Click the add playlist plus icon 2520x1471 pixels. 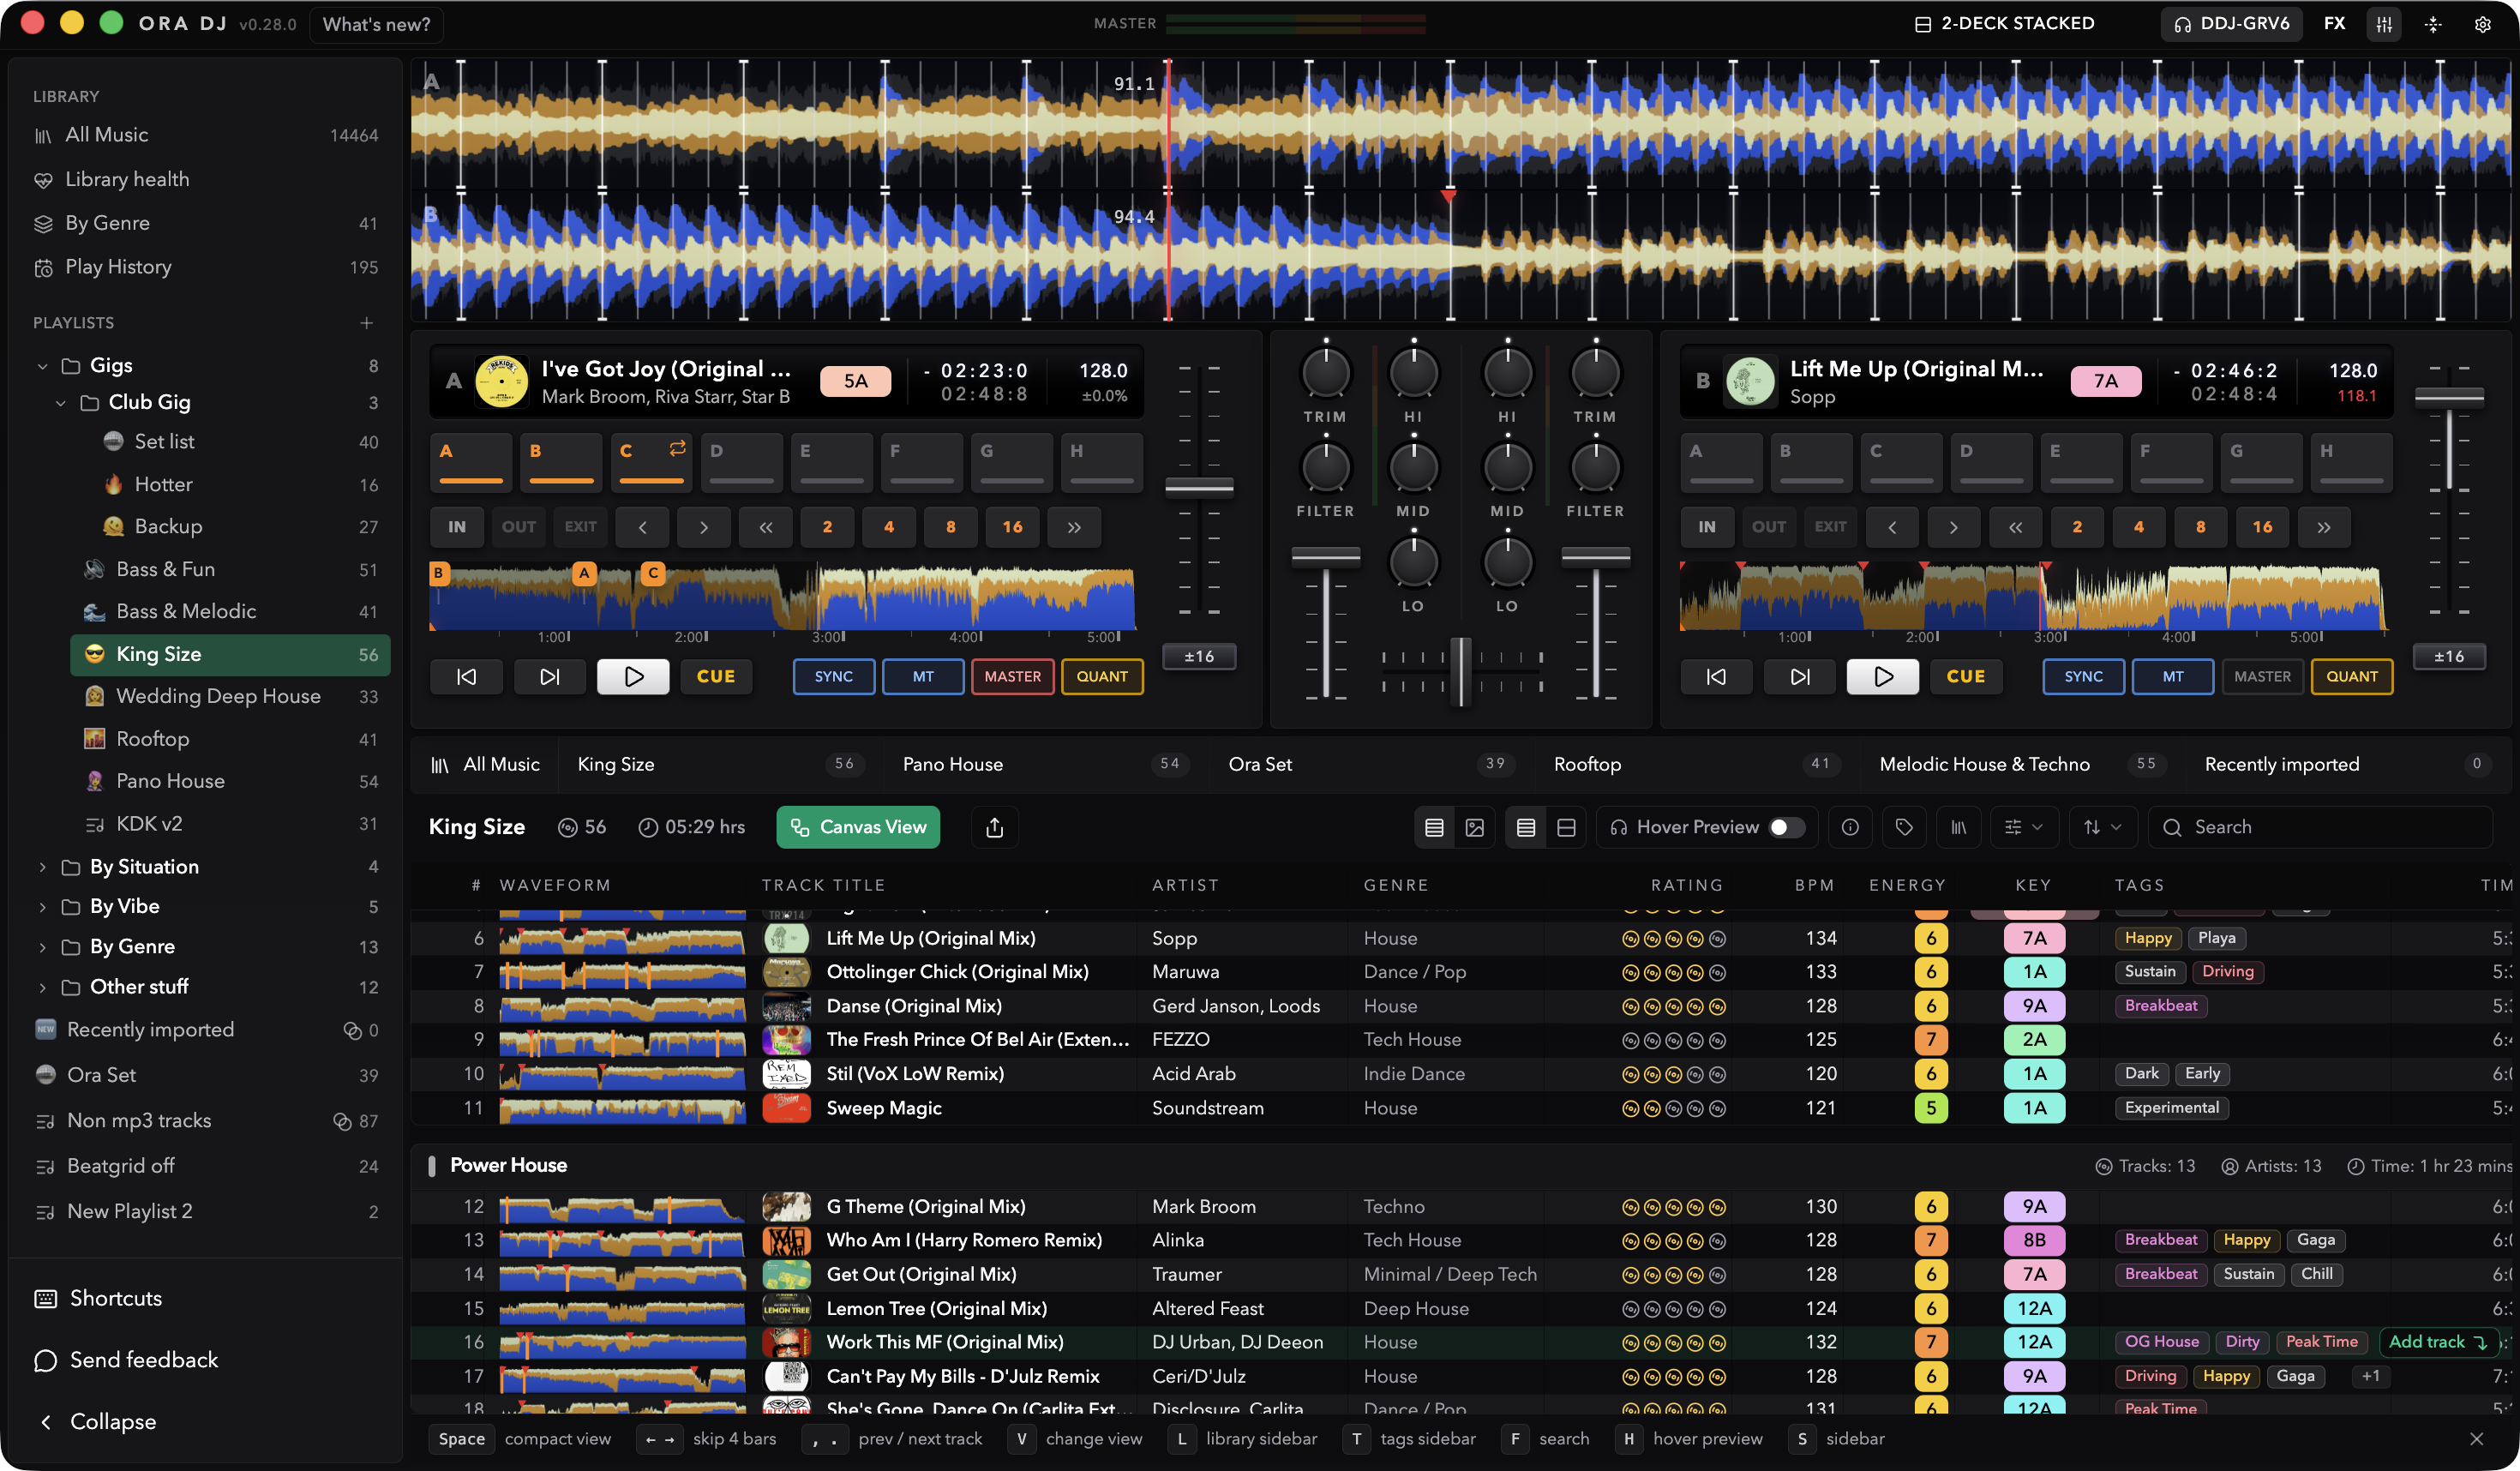coord(367,323)
